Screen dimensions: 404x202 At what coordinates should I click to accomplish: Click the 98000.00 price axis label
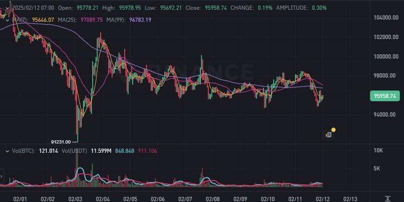click(385, 76)
